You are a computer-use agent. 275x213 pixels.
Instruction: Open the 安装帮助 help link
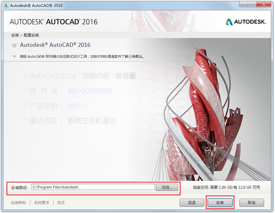click(x=19, y=202)
